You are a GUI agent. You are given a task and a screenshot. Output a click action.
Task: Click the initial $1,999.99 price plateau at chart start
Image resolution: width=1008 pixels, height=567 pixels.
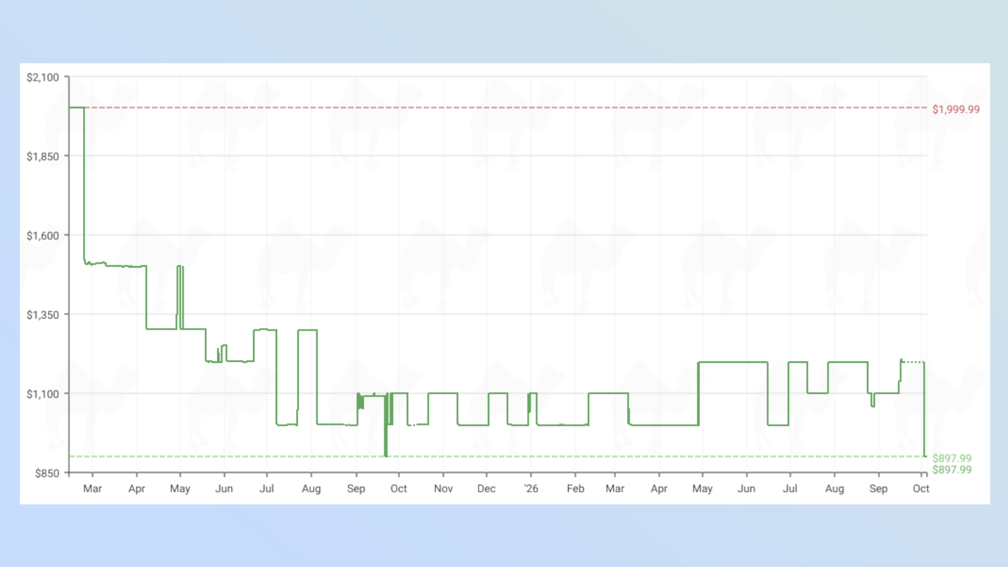(77, 107)
